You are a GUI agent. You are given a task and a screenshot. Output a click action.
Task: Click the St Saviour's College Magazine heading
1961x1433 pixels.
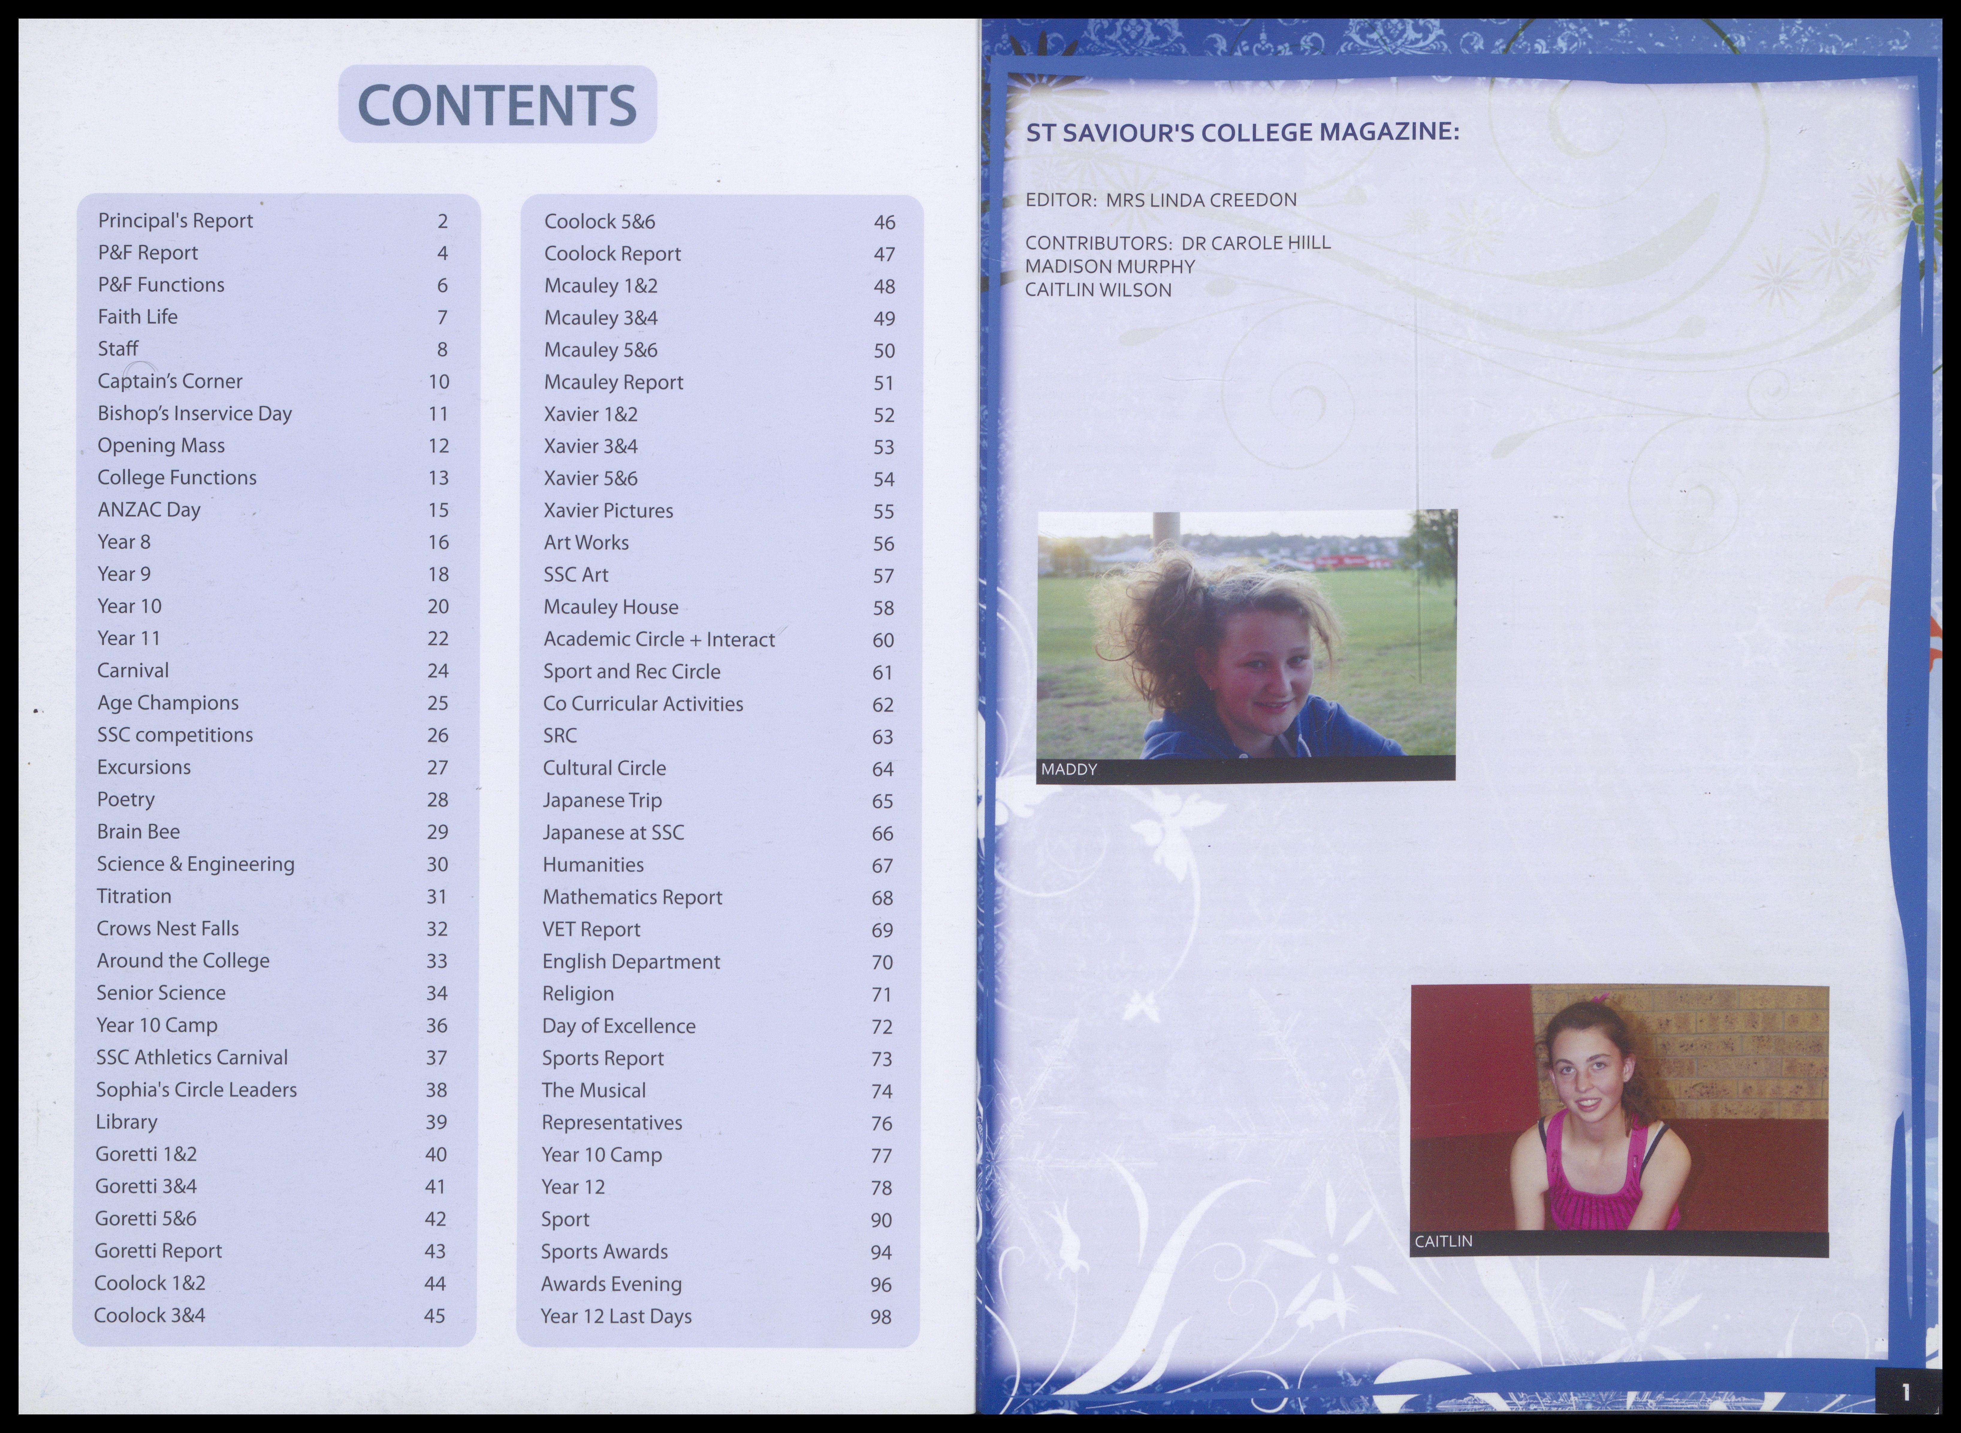(x=1243, y=132)
